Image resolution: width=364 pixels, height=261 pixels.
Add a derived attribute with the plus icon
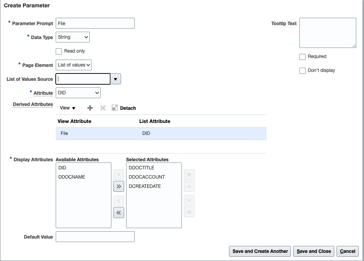coord(90,108)
